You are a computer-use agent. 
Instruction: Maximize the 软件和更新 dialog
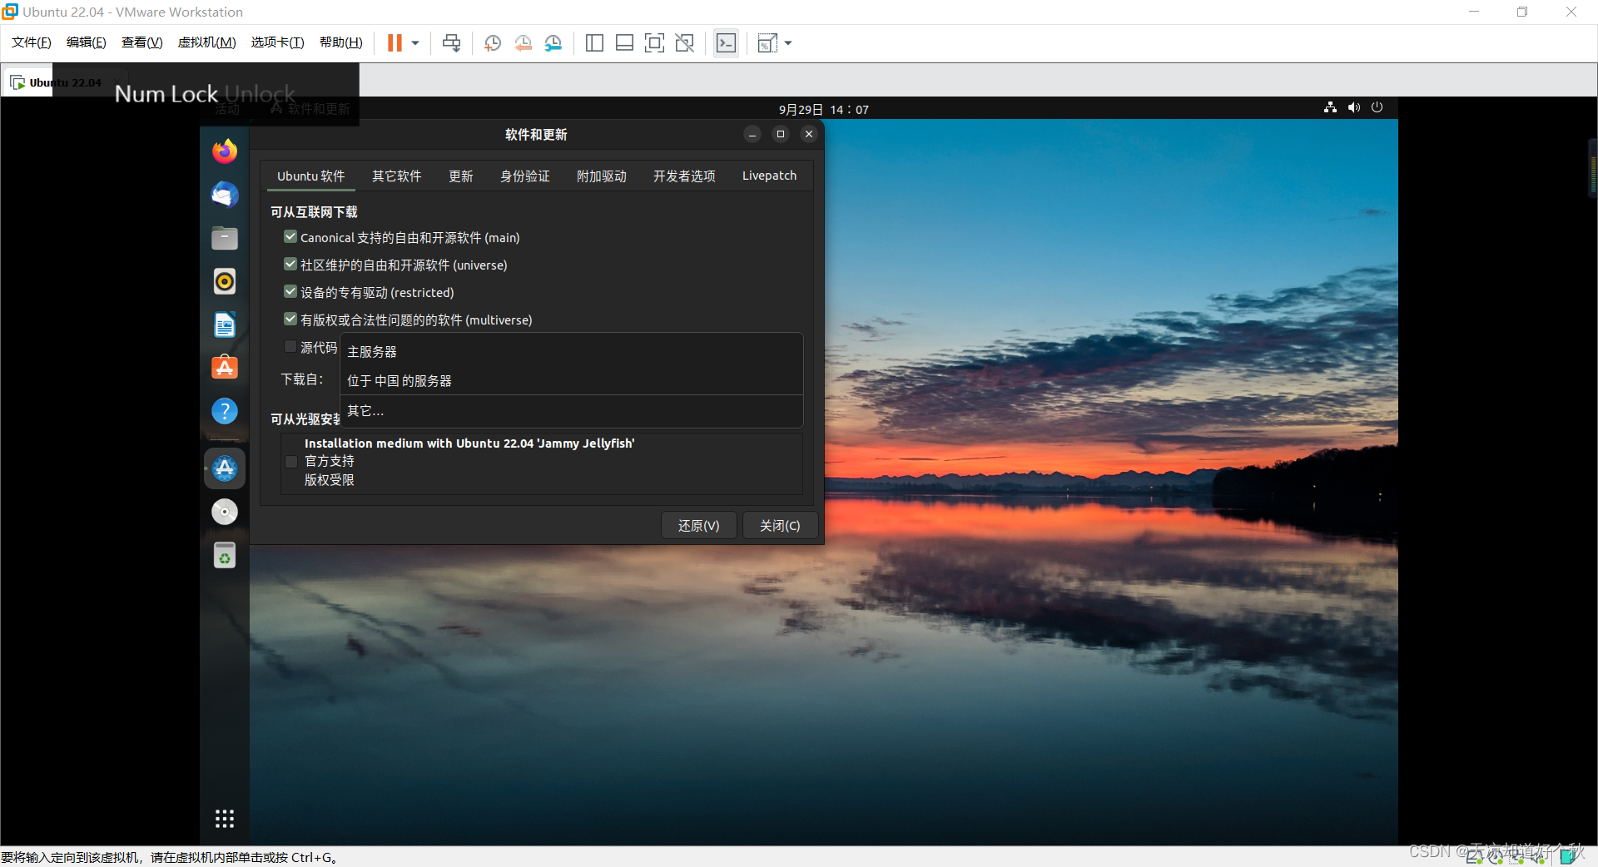(x=781, y=134)
